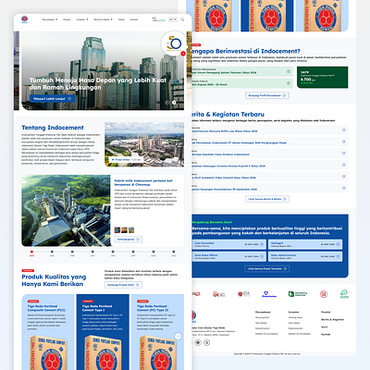The image size is (370, 370).
Task: Click the Heidelberg Materials partner logo
Action: 298,294
